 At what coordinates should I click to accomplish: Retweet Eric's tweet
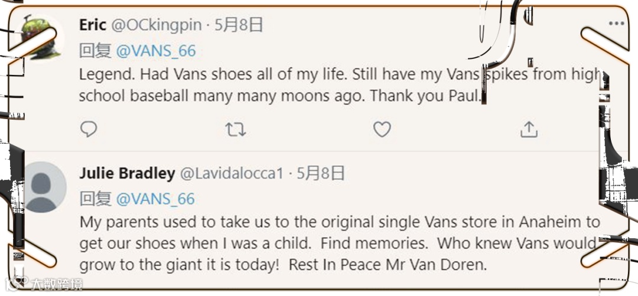point(236,130)
